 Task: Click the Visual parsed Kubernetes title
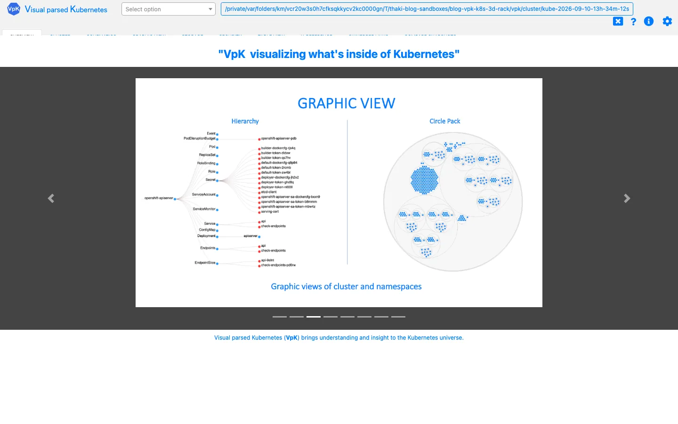(66, 9)
